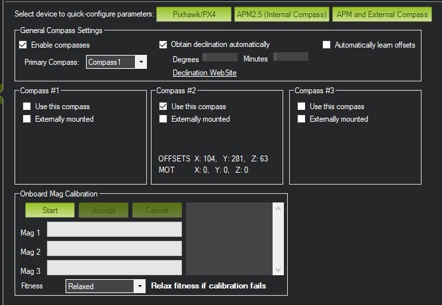Start onboard mag calibration
This screenshot has height=305, width=442.
coord(50,210)
